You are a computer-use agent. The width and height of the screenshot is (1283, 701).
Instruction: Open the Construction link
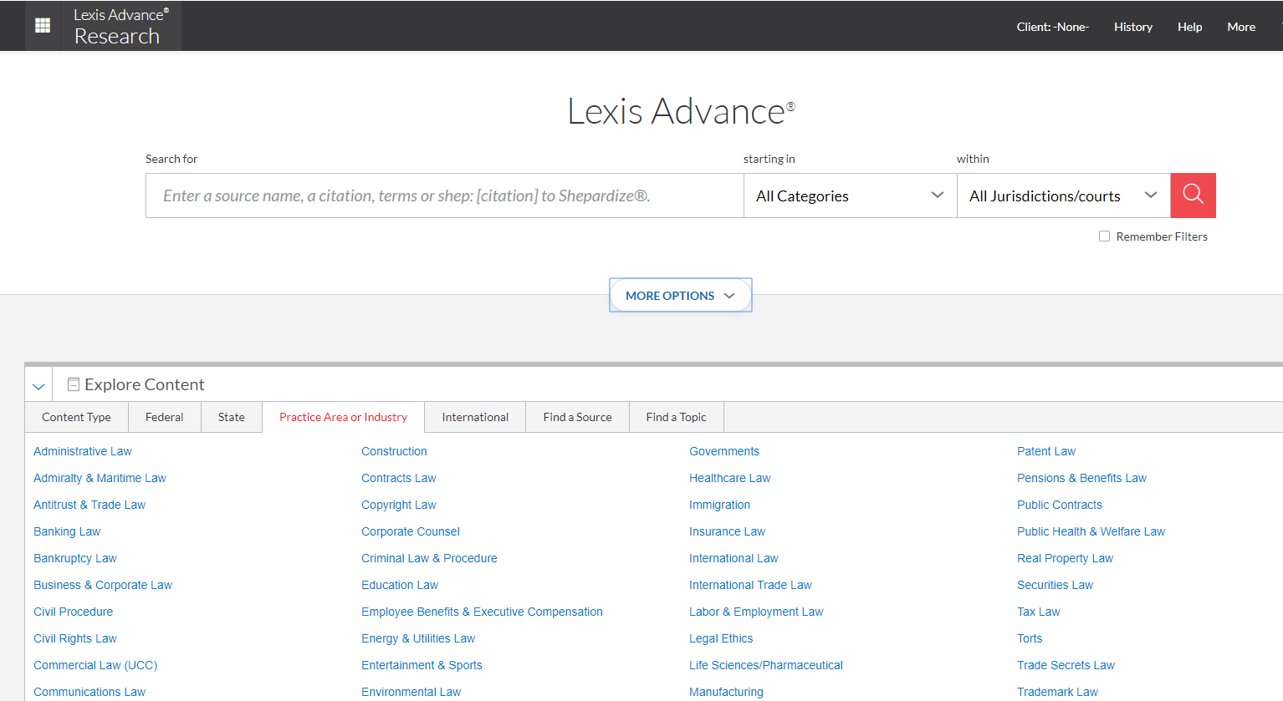(394, 451)
